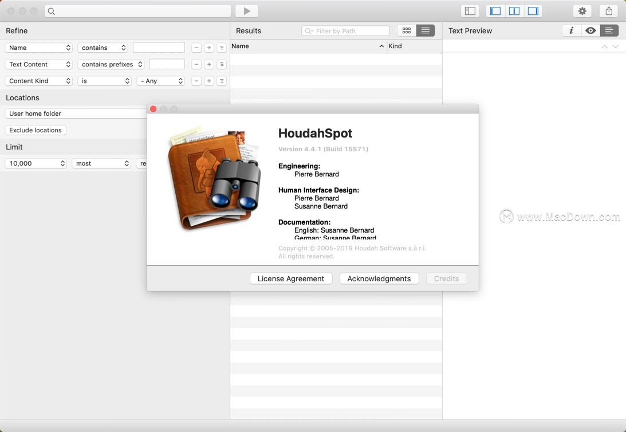Click the Name value text field

pos(159,48)
